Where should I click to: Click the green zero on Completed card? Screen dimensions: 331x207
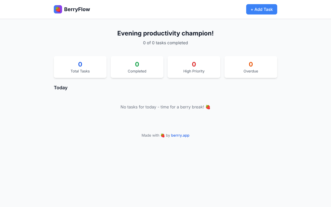tap(137, 64)
